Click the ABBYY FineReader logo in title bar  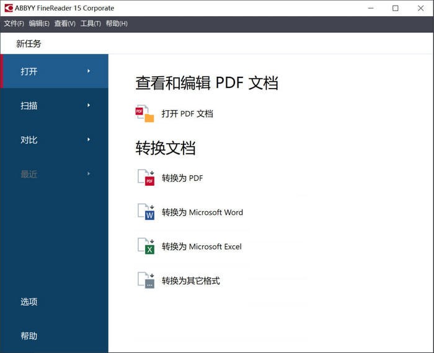[x=9, y=8]
